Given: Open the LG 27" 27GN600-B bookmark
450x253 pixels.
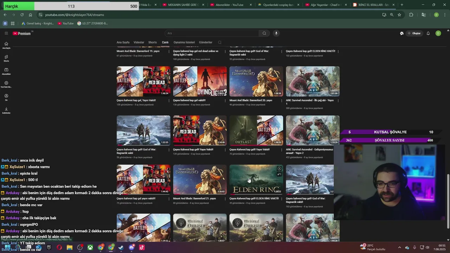Looking at the screenshot, I should click(x=92, y=24).
